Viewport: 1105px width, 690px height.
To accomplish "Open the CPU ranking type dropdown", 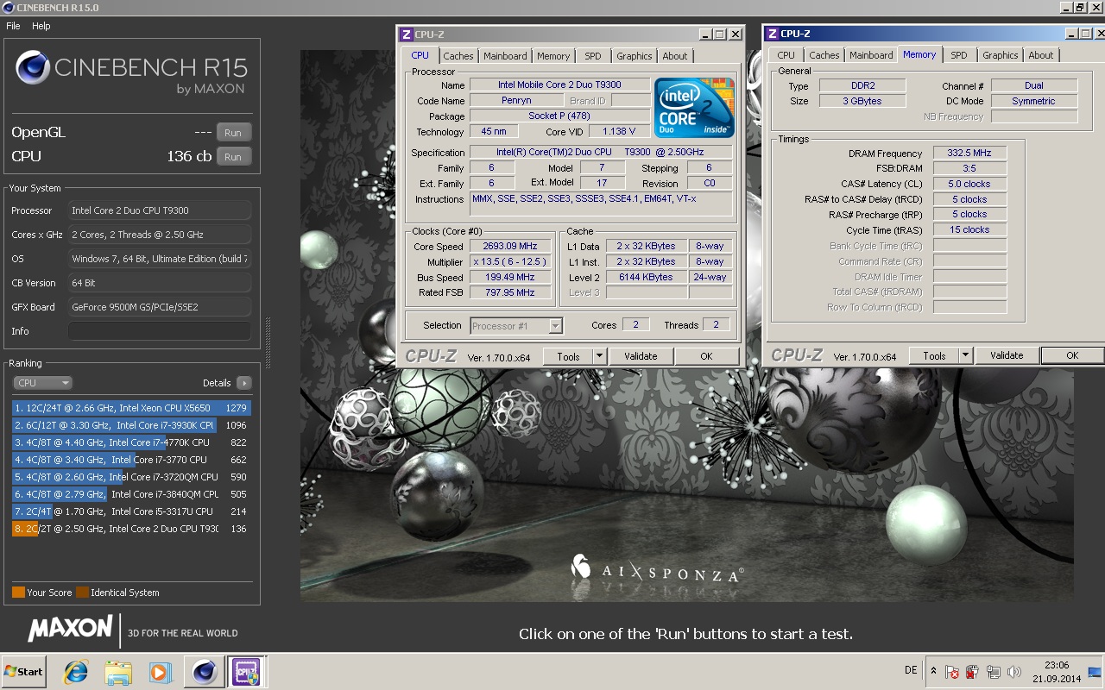I will (x=42, y=383).
